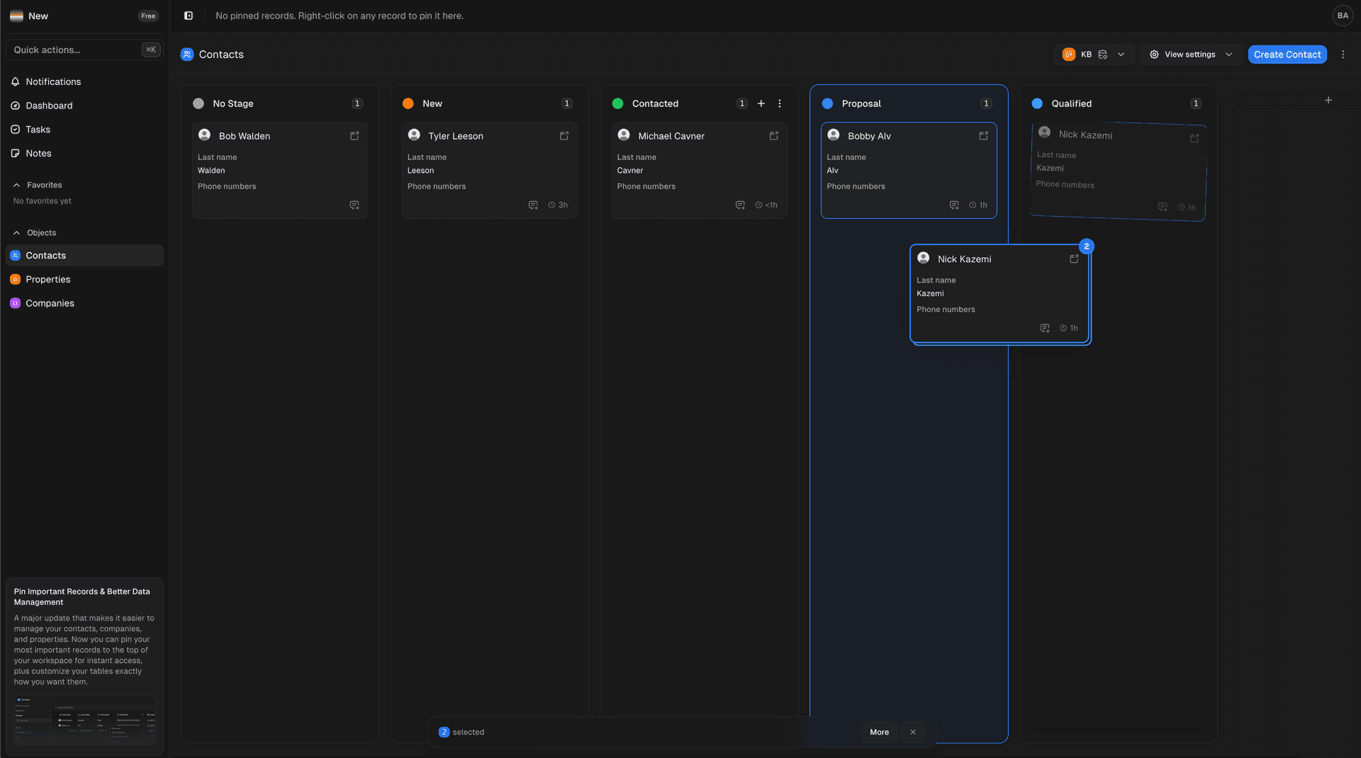Viewport: 1361px width, 758px height.
Task: Collapse the Objects section
Action: click(16, 232)
